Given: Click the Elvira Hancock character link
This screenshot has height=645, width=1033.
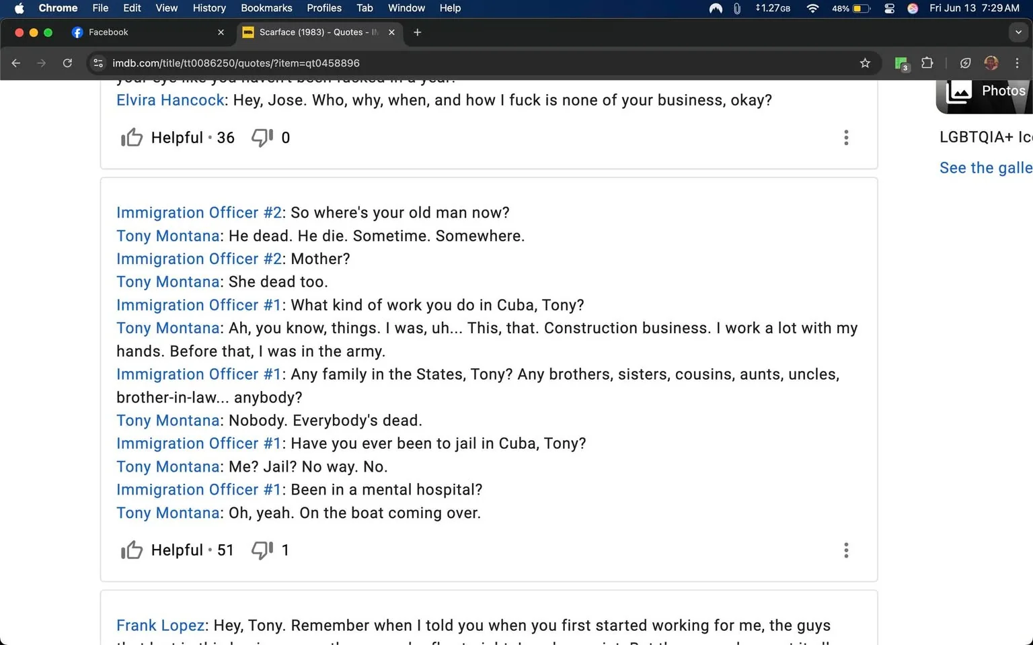Looking at the screenshot, I should coord(170,100).
